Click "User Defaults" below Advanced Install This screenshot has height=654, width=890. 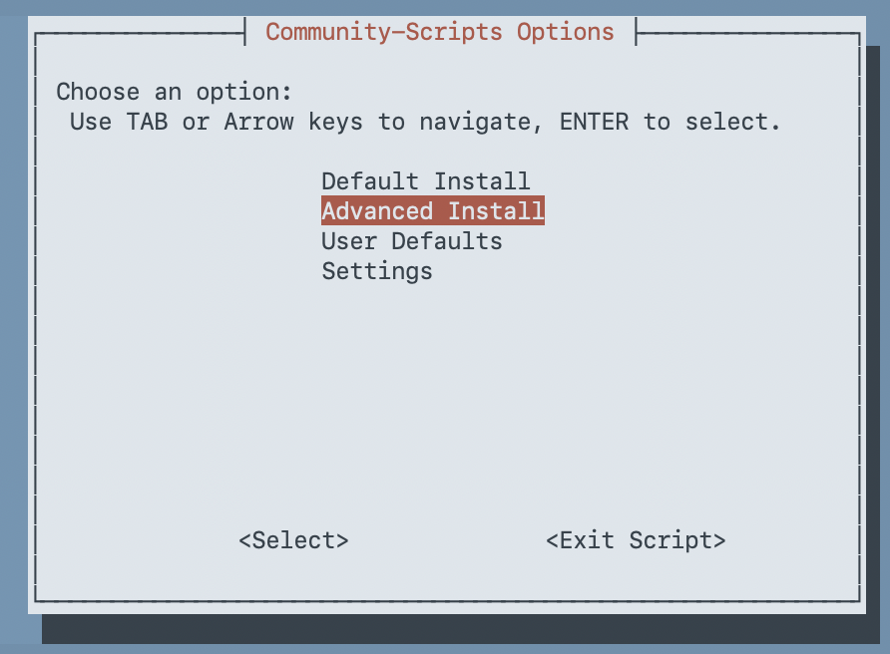411,240
